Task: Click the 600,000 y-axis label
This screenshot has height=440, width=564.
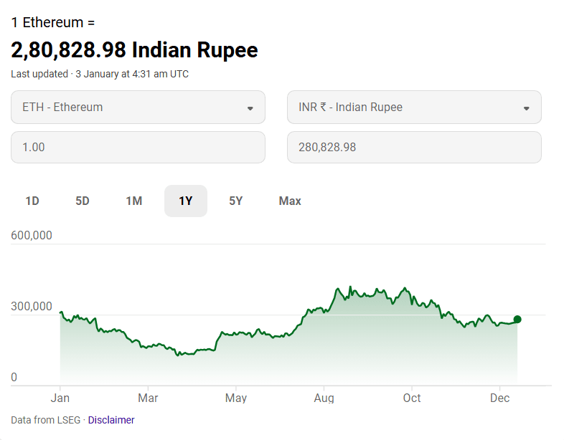Action: point(32,235)
